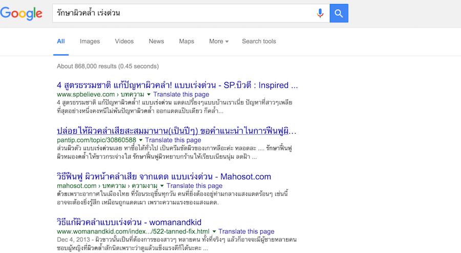Expand the arrow next to womanandkid.com URL

pos(214,231)
